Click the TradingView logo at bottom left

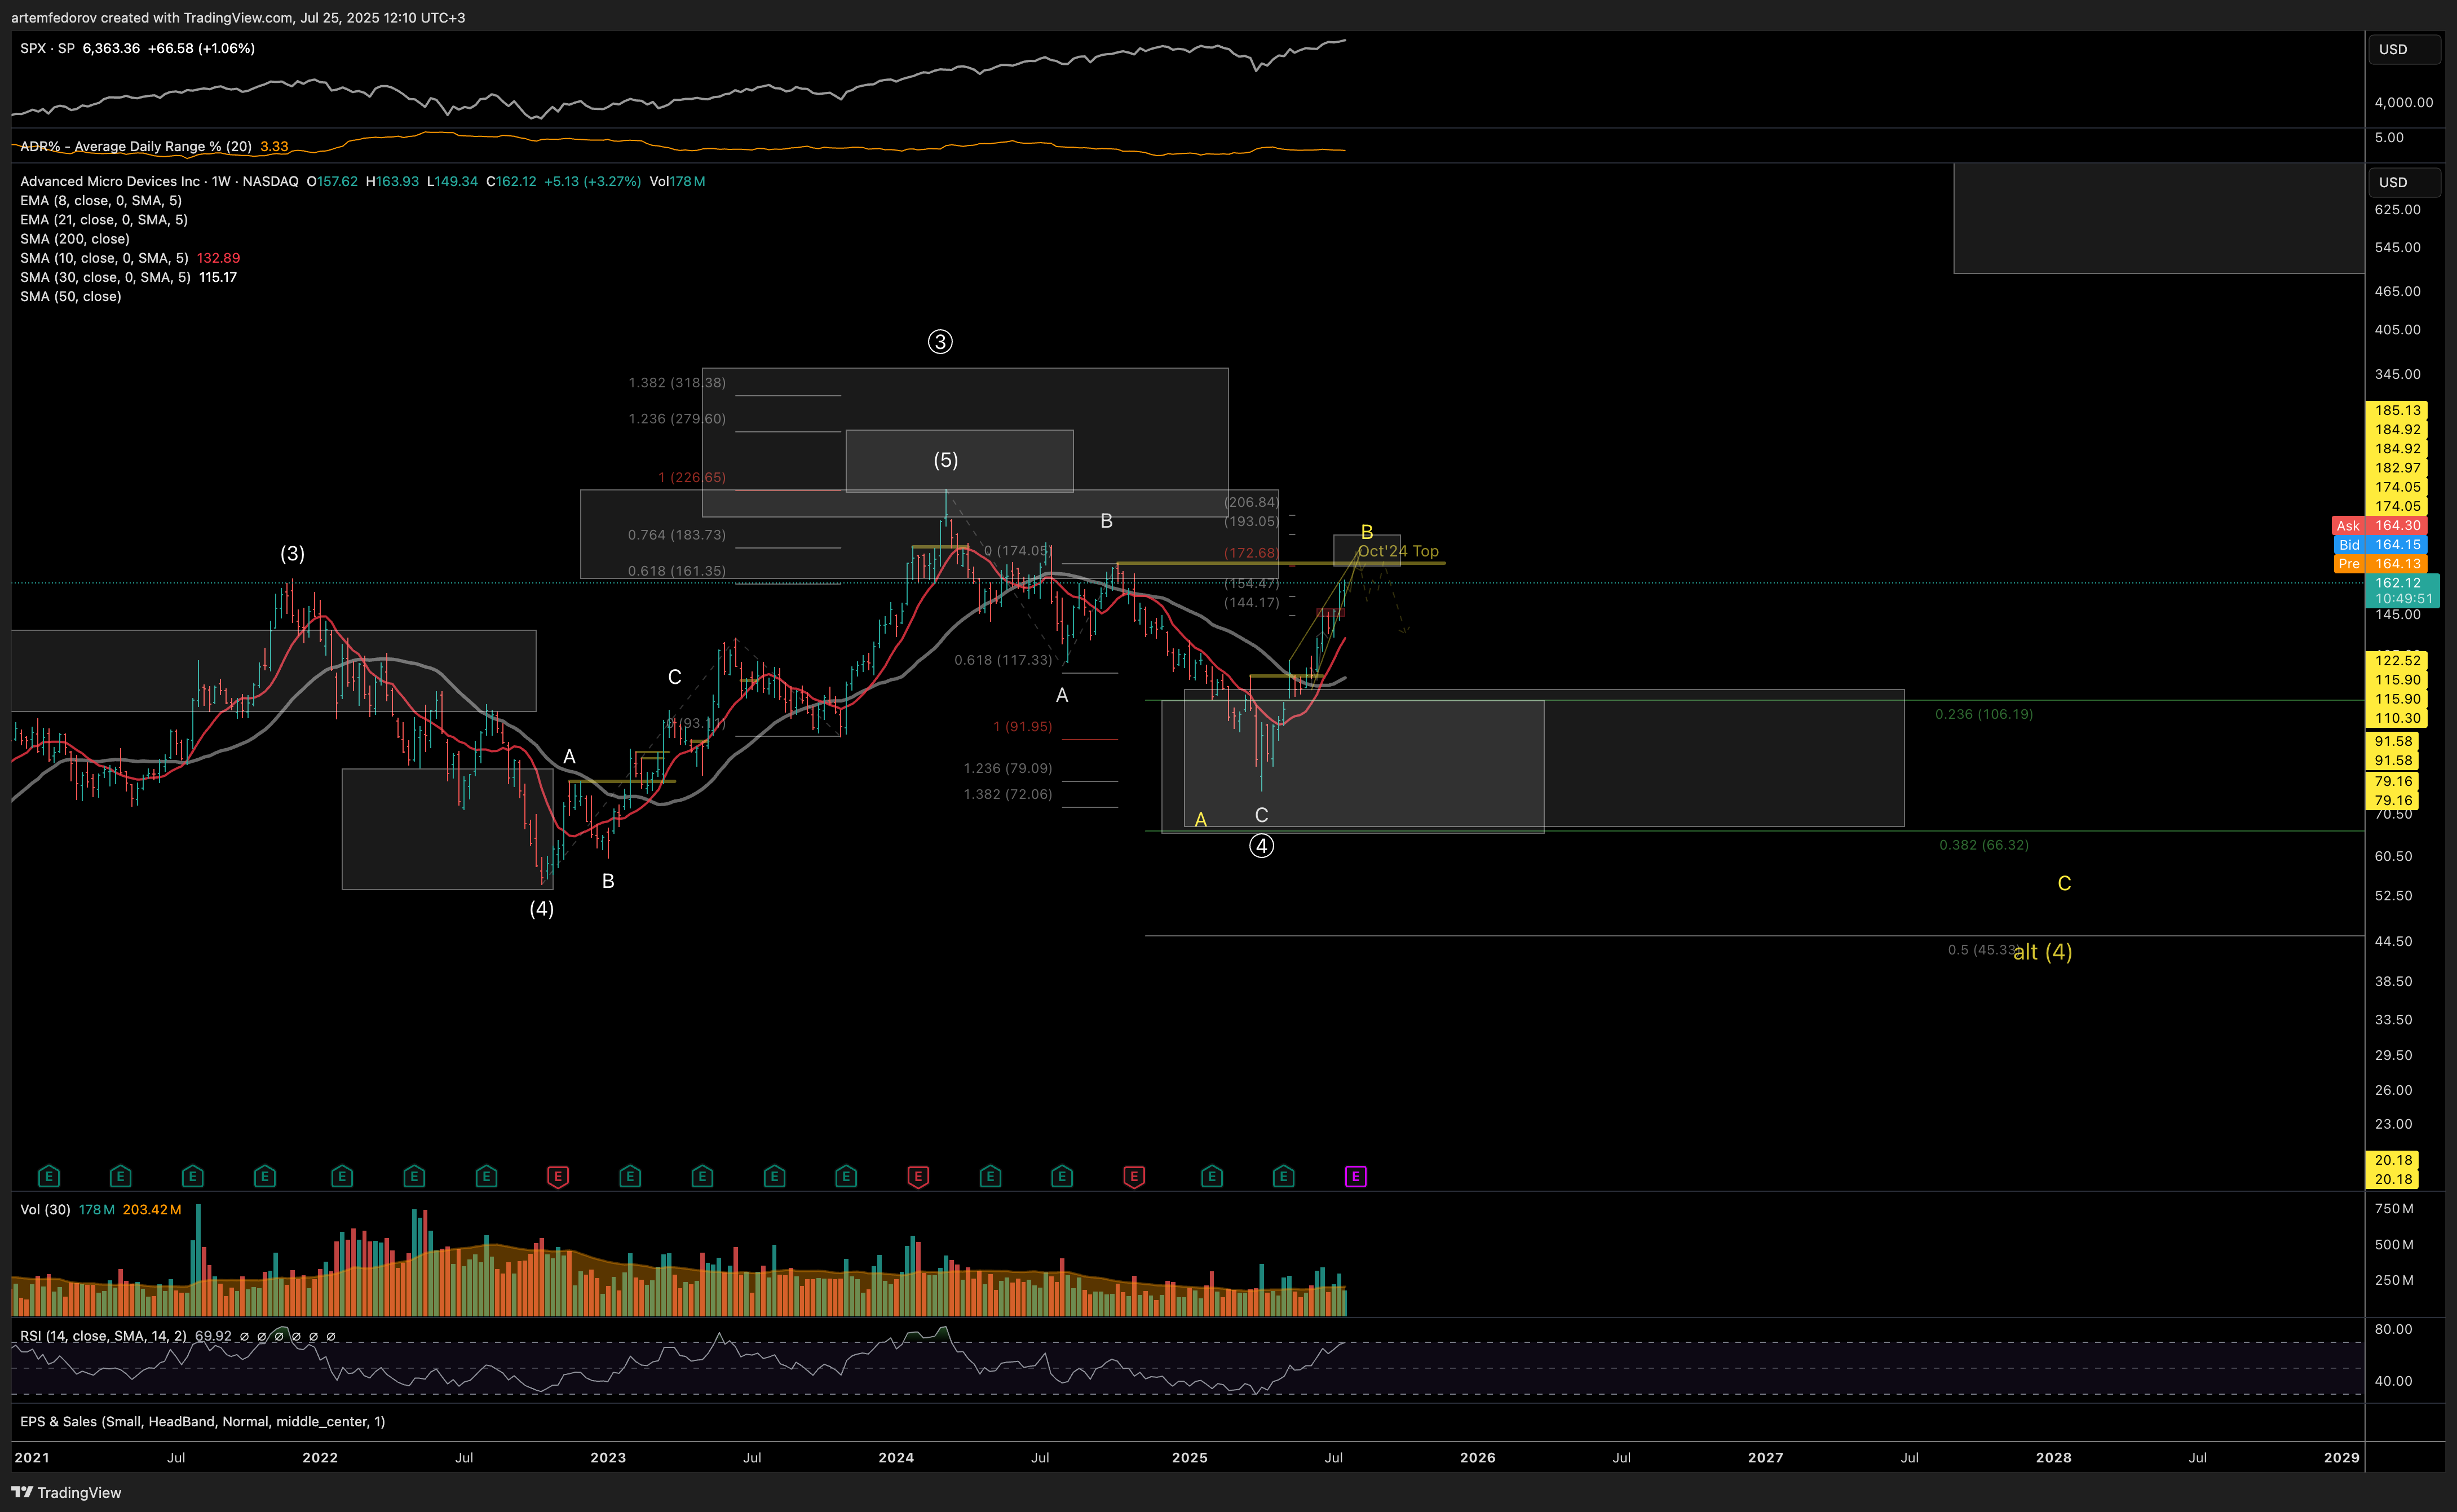pyautogui.click(x=66, y=1492)
